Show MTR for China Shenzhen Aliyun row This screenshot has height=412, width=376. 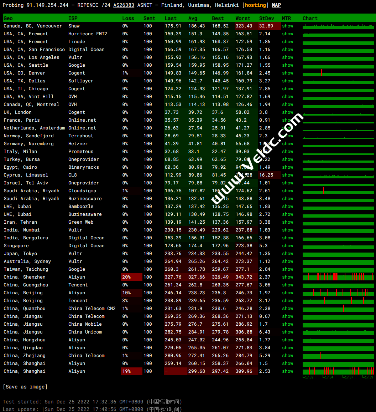tap(287, 277)
